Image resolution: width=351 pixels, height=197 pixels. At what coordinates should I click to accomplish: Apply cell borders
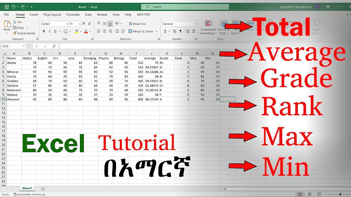(x=66, y=31)
